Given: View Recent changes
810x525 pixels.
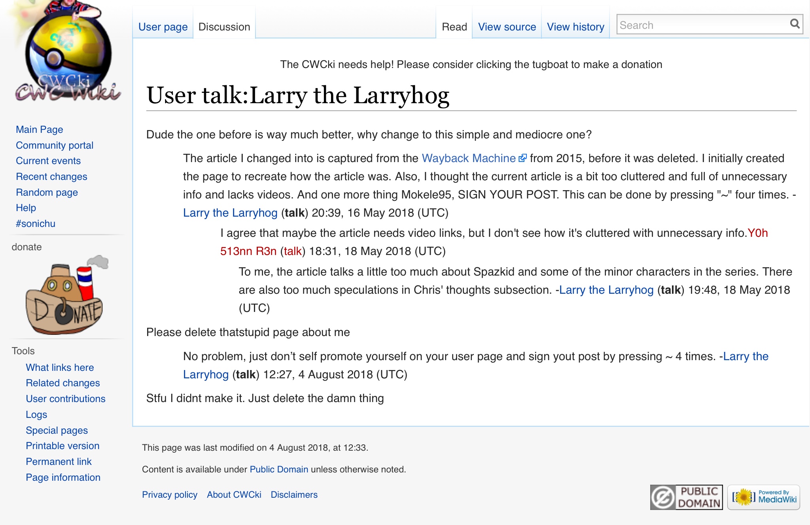Looking at the screenshot, I should pos(51,176).
